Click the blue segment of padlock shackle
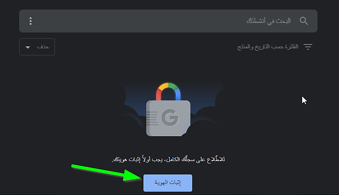Screen dimensions: 339x195 178,95
